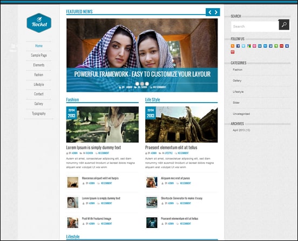Open the green social follow icon
Image resolution: width=298 pixels, height=241 pixels.
(x=276, y=46)
